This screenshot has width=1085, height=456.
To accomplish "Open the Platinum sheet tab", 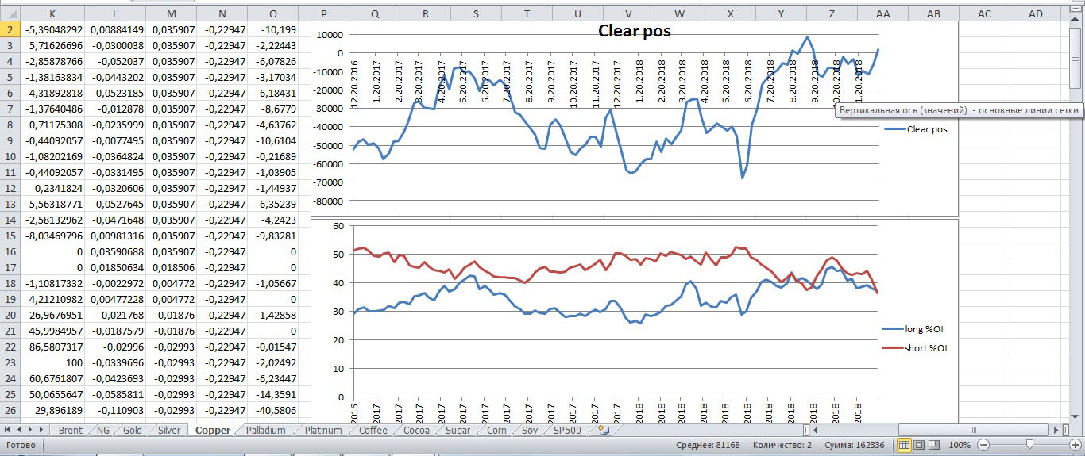I will pyautogui.click(x=323, y=431).
